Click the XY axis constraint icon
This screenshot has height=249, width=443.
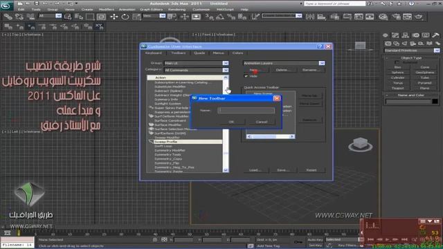[99, 26]
